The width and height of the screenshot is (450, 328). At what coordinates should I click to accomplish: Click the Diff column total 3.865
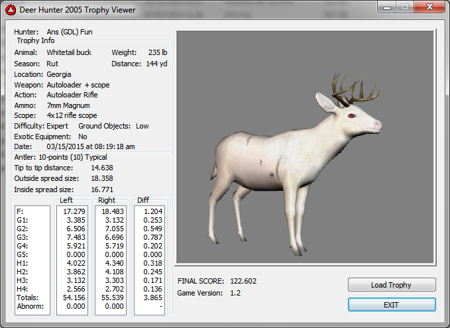[150, 298]
